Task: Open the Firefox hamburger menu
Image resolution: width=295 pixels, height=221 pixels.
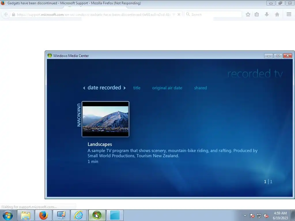Action: tap(289, 14)
